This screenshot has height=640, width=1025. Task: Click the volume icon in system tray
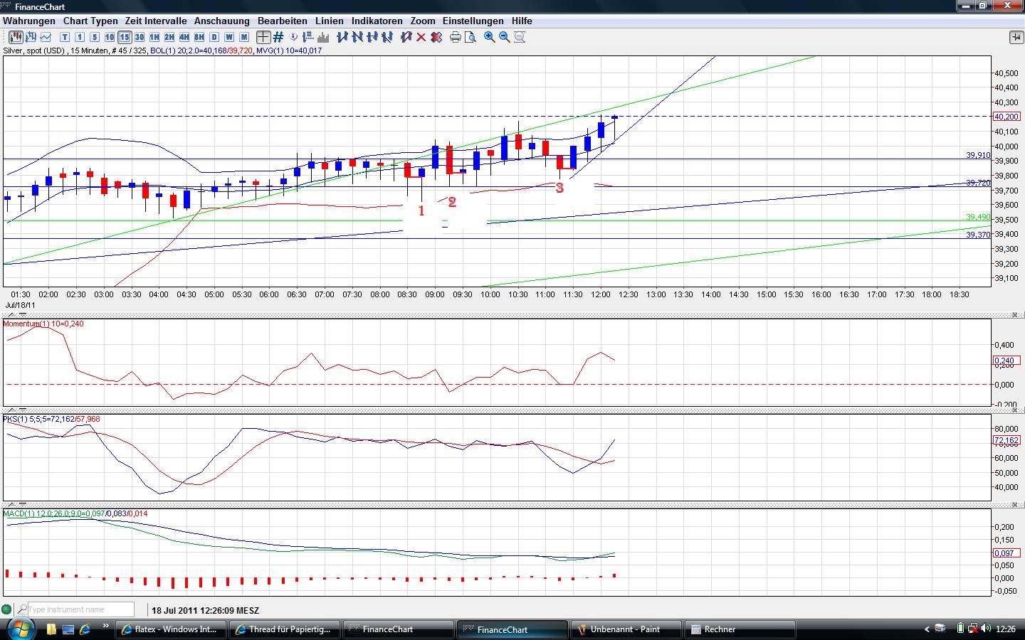click(986, 629)
